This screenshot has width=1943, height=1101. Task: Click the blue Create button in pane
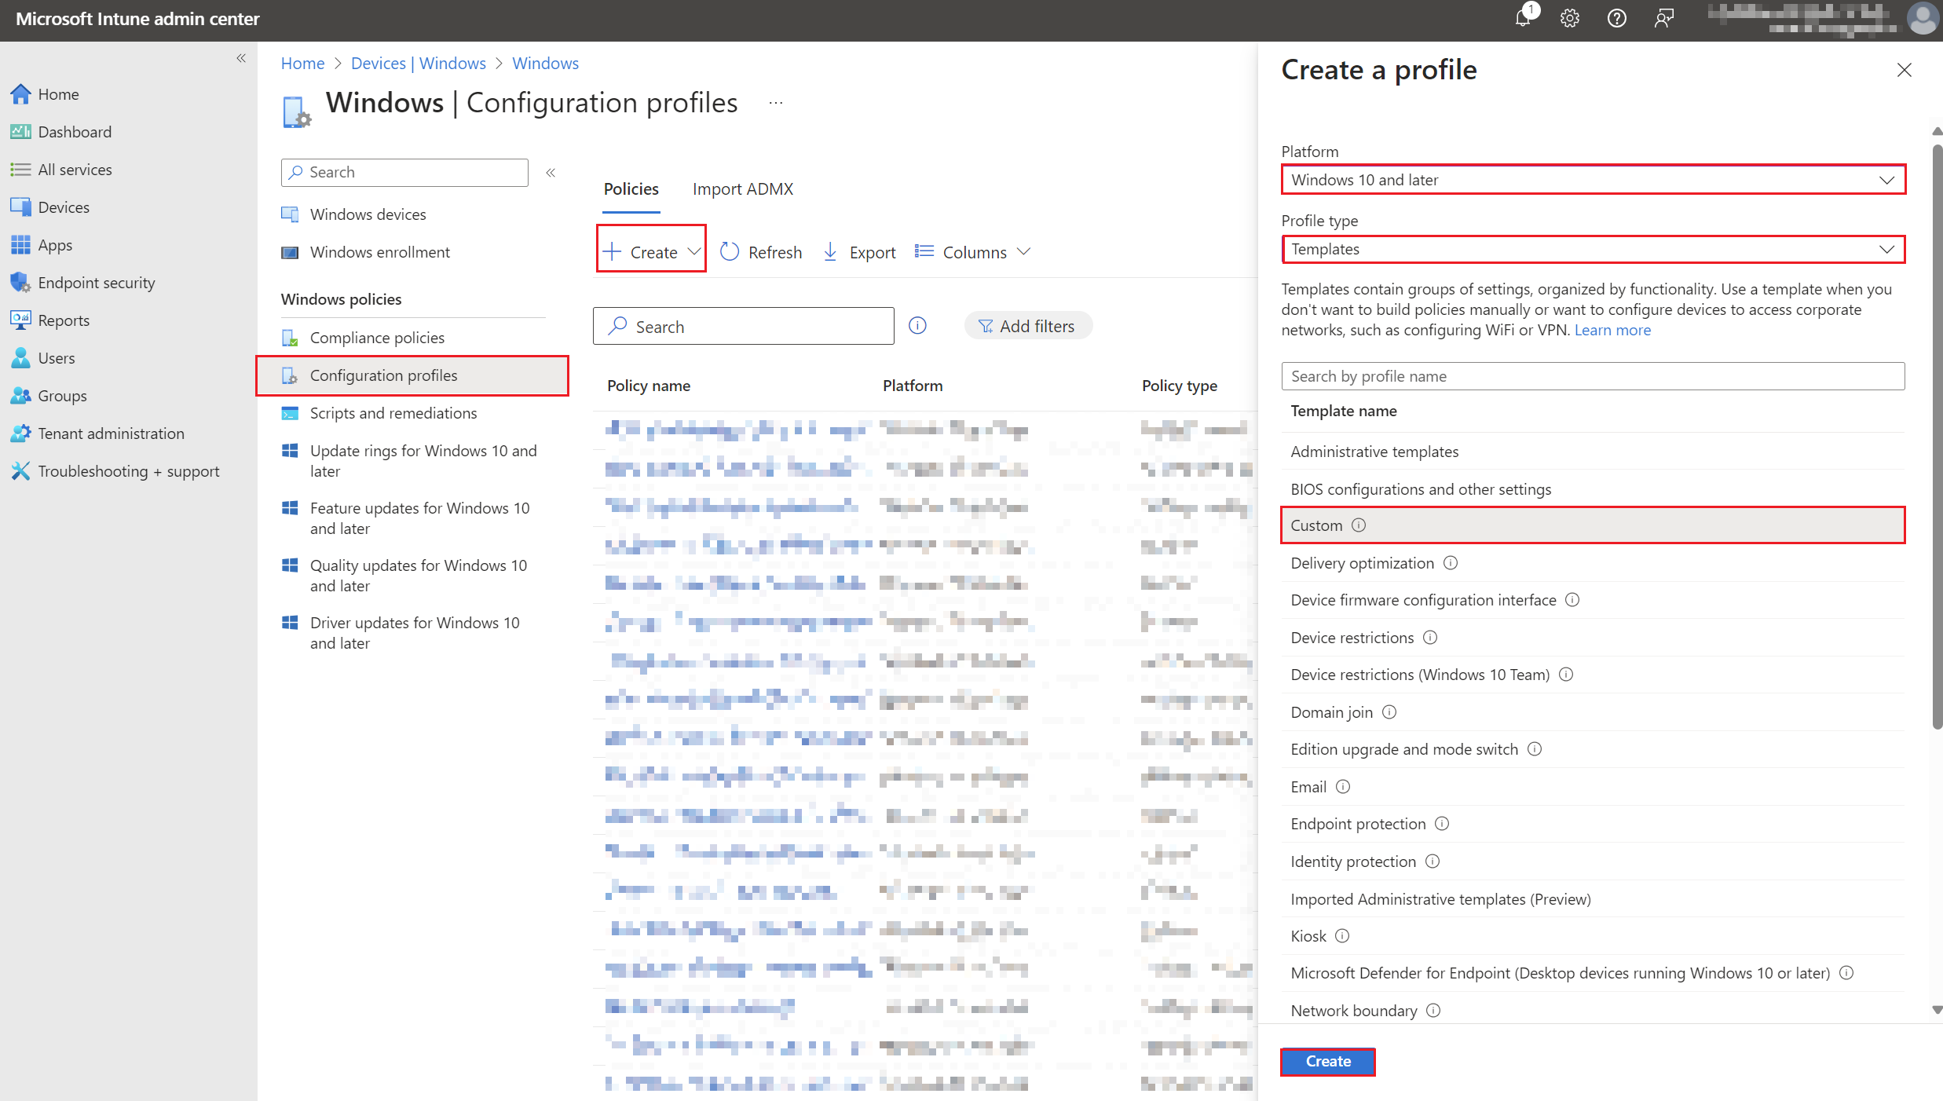1328,1062
